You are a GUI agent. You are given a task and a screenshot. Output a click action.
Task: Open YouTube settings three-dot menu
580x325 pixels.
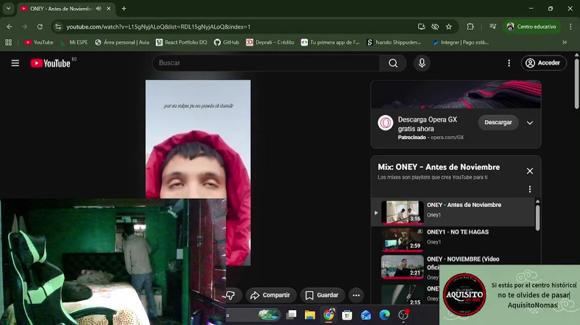coord(509,63)
